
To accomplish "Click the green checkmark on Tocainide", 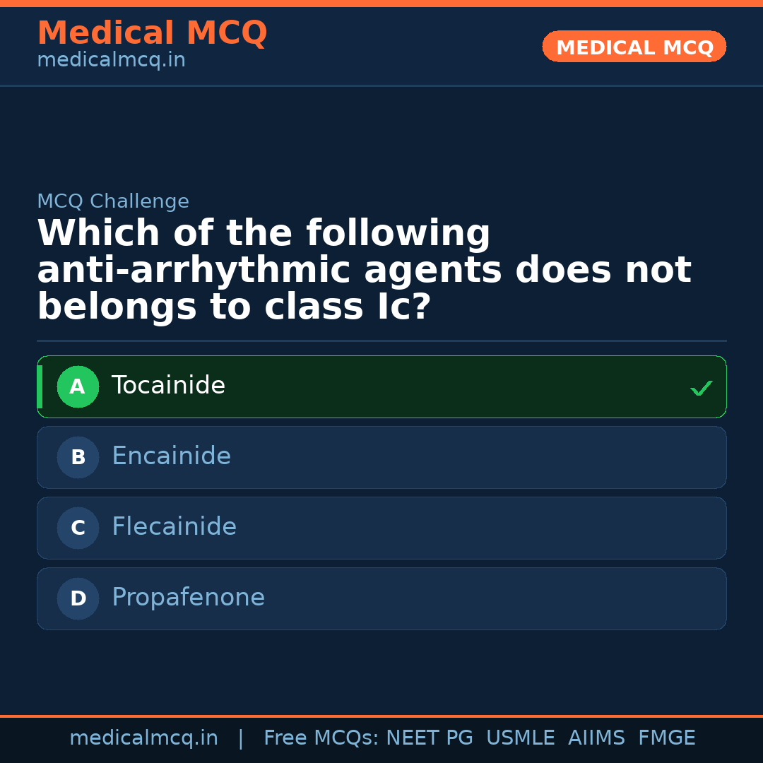I will point(701,388).
